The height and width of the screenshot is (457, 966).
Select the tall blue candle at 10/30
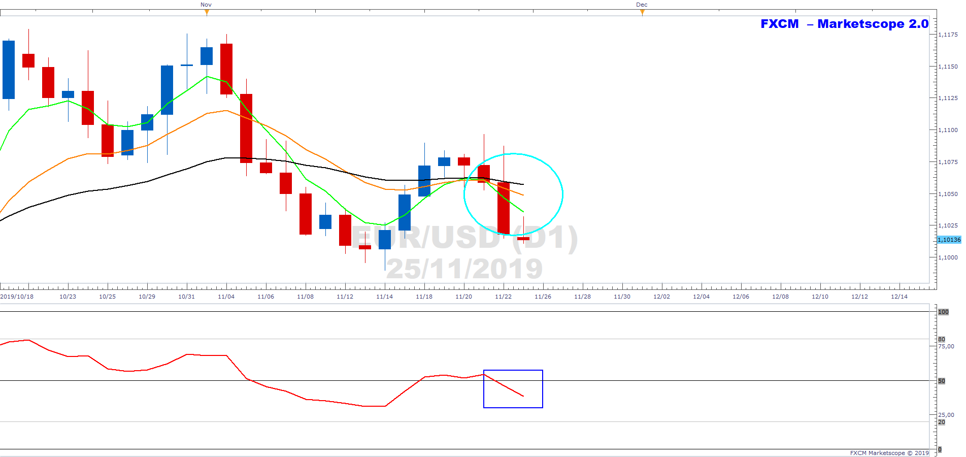167,90
